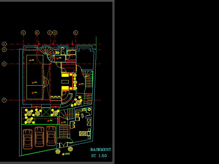Image resolution: width=219 pixels, height=164 pixels.
Task: Click the row grid bubble 7
Action: point(4,100)
